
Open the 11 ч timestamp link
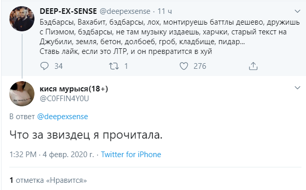click(165, 11)
